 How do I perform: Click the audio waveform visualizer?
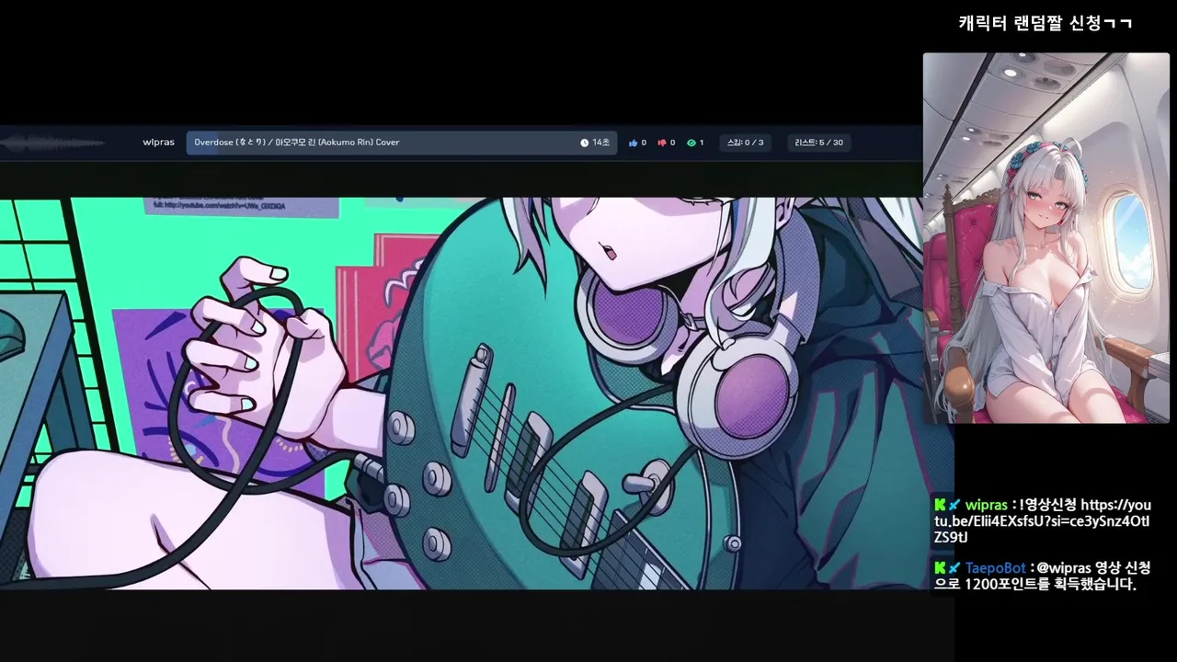(53, 143)
